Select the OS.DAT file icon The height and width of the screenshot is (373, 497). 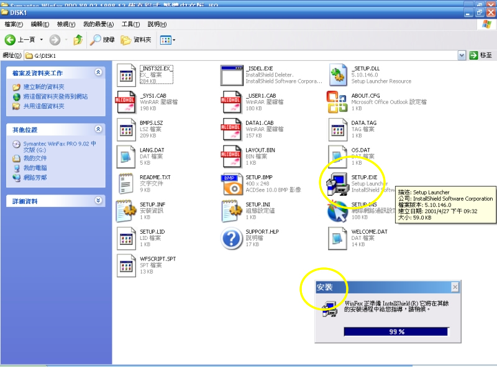click(337, 157)
